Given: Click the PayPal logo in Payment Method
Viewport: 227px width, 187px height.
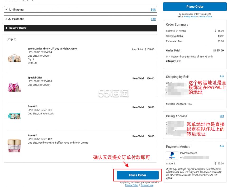Looking at the screenshot, I should click(172, 155).
